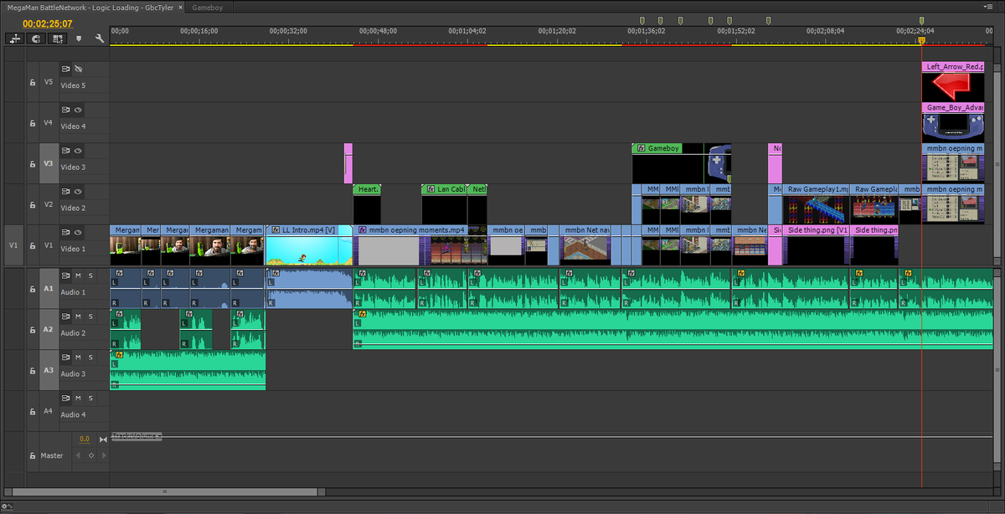Click Master track meter icon beside 0.0
Viewport: 1005px width, 514px height.
(x=103, y=439)
